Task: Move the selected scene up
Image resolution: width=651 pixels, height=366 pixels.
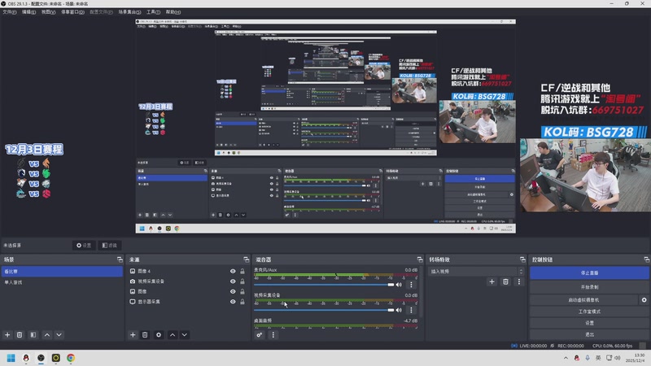Action: [47, 335]
